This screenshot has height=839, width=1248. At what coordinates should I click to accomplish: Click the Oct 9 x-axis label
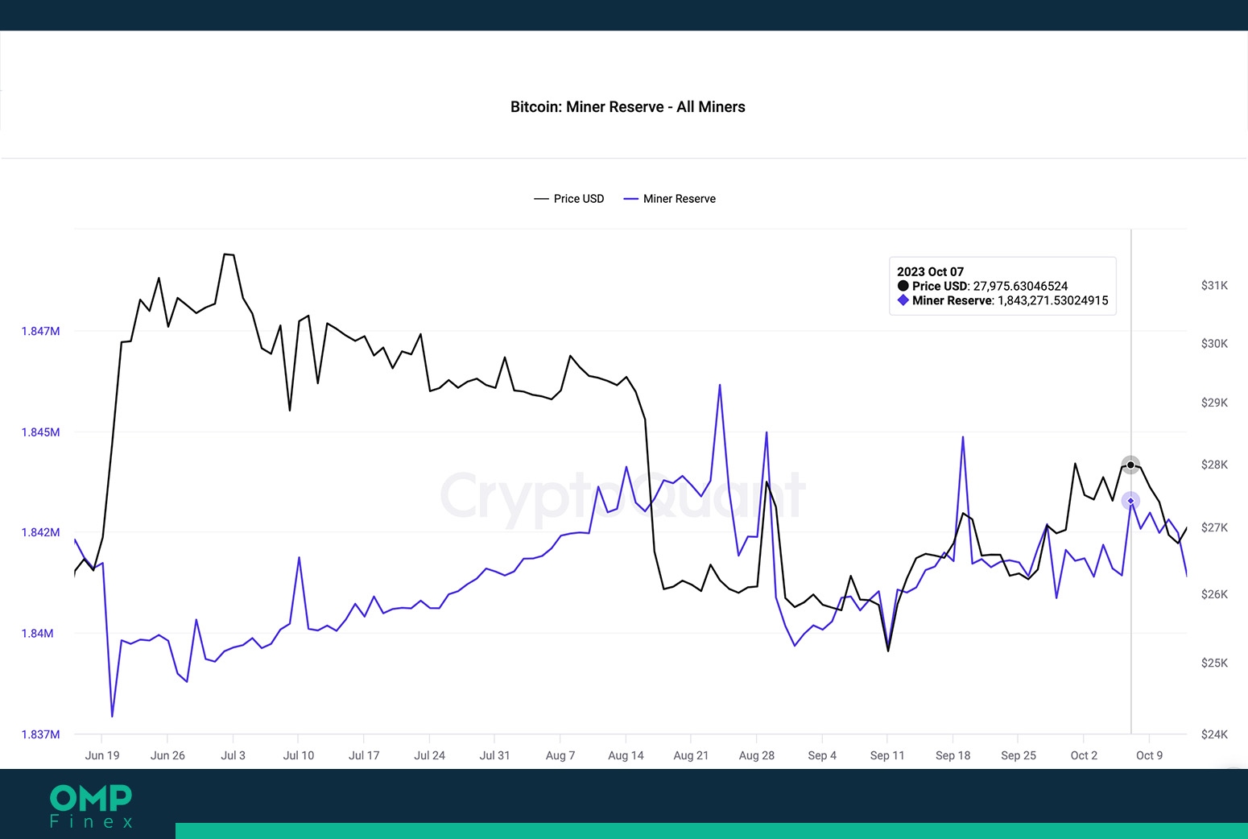(x=1150, y=755)
